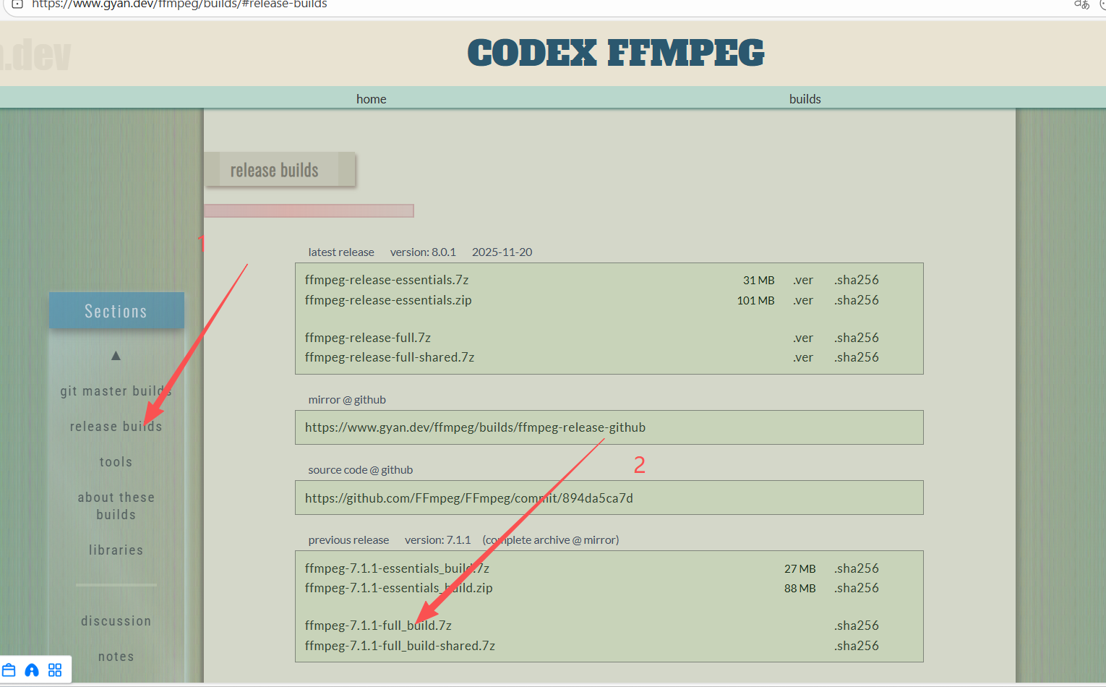Click the site info icon before the URL
Image resolution: width=1106 pixels, height=687 pixels.
click(17, 4)
